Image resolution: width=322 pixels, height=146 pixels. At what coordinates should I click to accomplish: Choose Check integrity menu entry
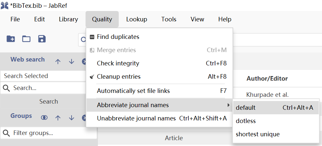(118, 63)
